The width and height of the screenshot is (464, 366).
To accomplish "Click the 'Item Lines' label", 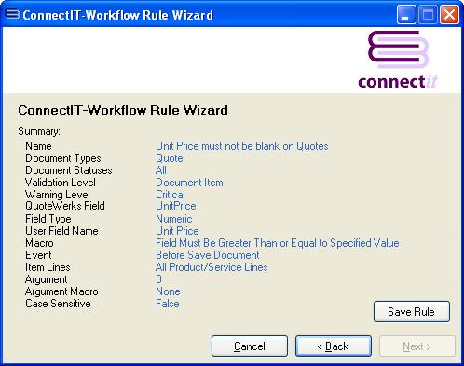I will point(48,267).
